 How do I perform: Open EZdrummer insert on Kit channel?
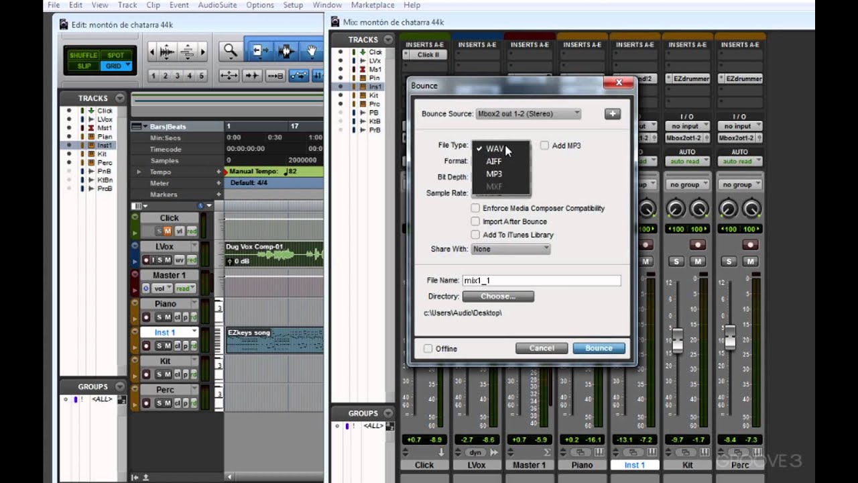pyautogui.click(x=687, y=78)
